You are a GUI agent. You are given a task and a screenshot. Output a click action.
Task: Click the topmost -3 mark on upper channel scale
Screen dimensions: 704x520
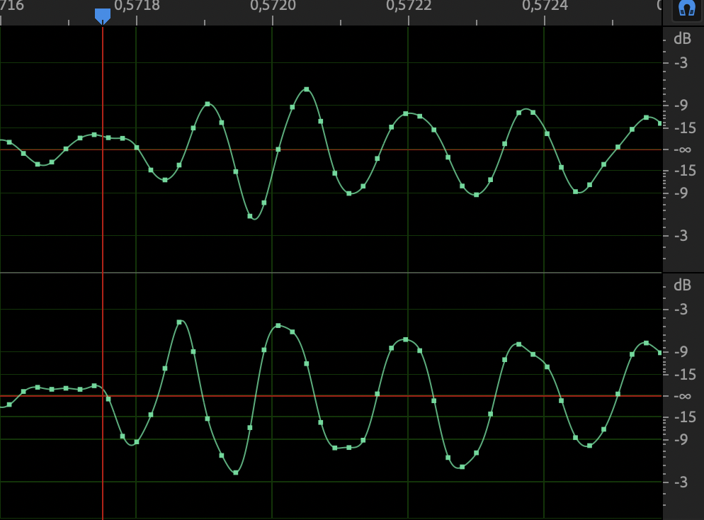(x=681, y=63)
